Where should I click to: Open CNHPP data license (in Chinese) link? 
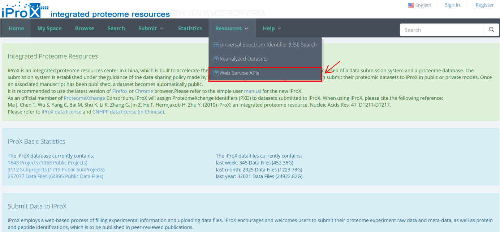pyautogui.click(x=128, y=112)
